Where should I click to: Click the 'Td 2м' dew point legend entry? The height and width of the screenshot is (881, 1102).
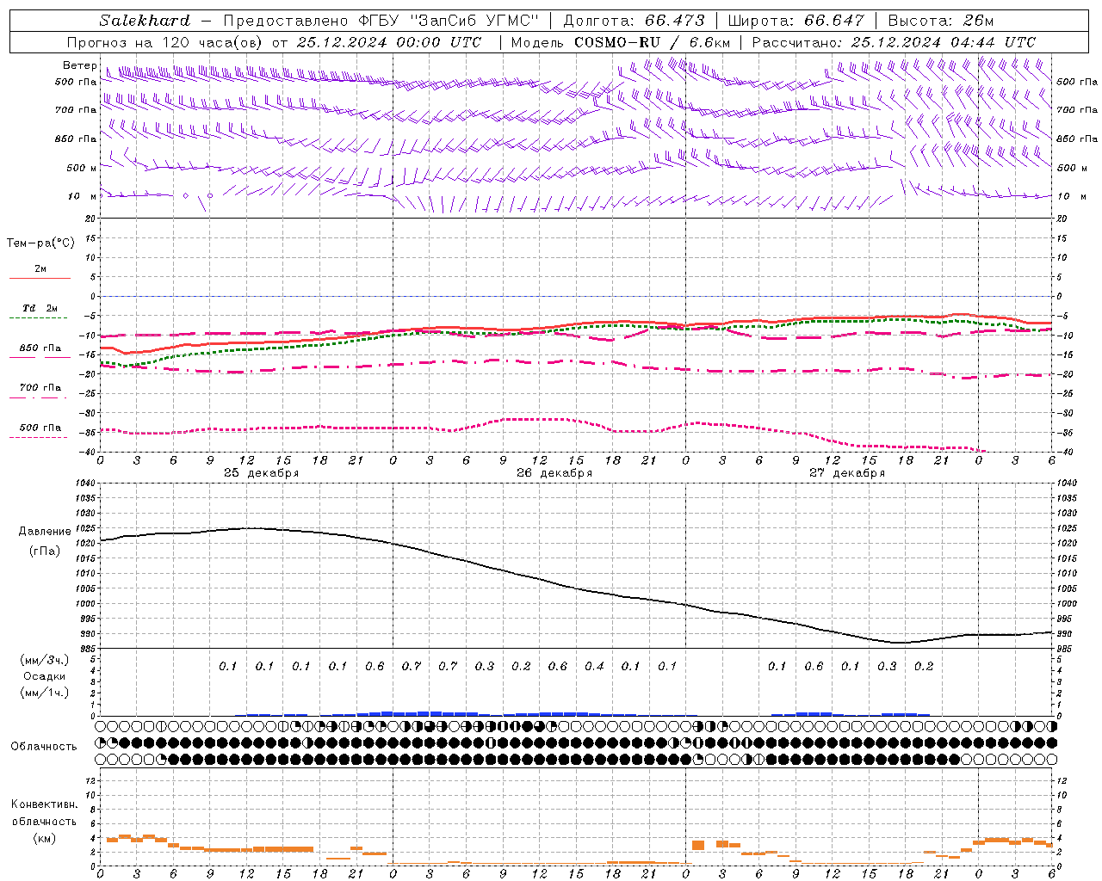click(40, 308)
